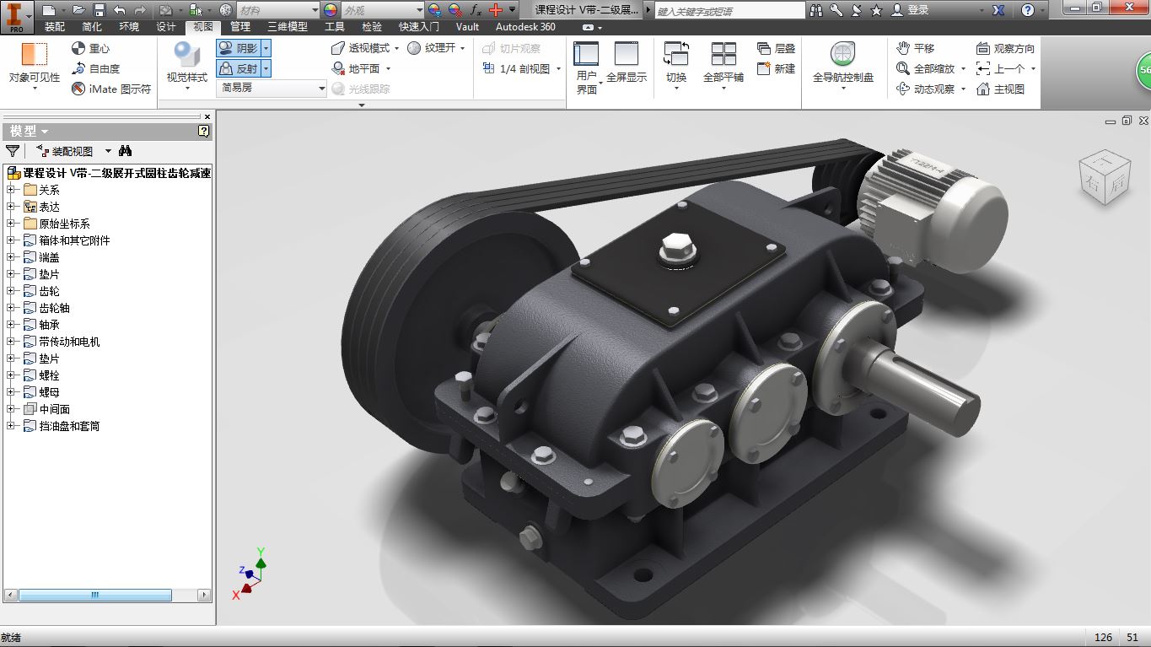Click the save floppy disk icon
Screen dimensions: 1151x647
[99, 10]
